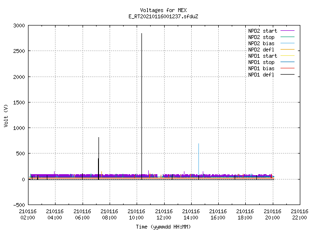
Task: Click the black spike near 07:10 reaching 800
Action: tap(98, 158)
